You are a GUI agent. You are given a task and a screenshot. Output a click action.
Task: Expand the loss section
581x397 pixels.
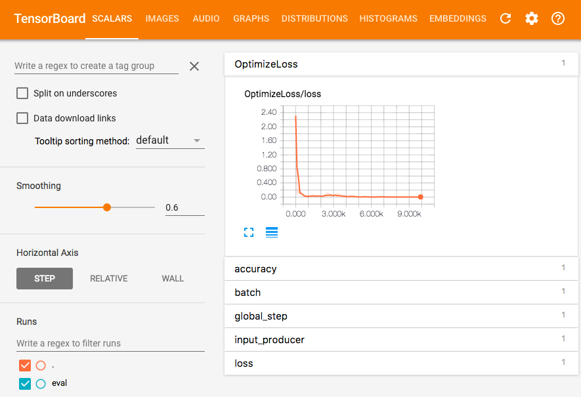[401, 364]
